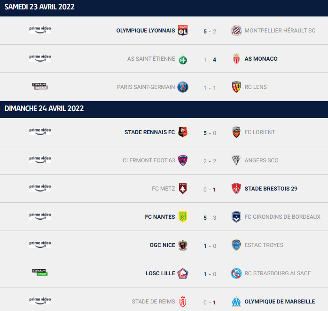The height and width of the screenshot is (311, 328).
Task: Open the AS Saint-Étienne team link
Action: (151, 59)
